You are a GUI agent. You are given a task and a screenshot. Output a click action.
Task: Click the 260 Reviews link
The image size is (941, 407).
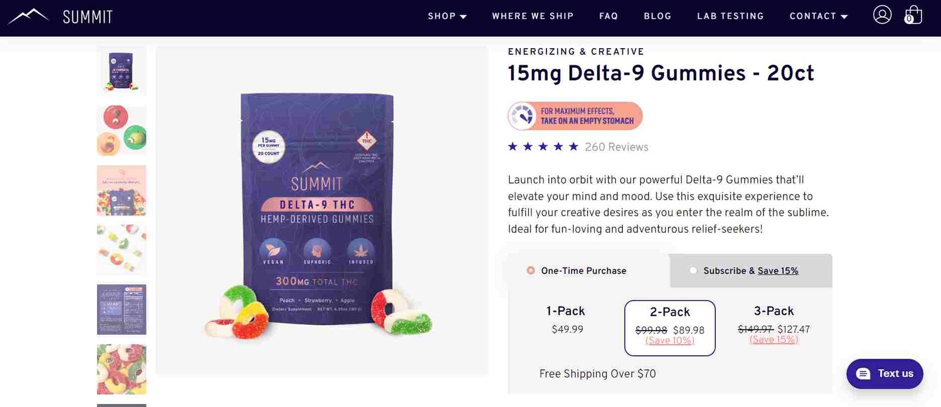tap(616, 146)
